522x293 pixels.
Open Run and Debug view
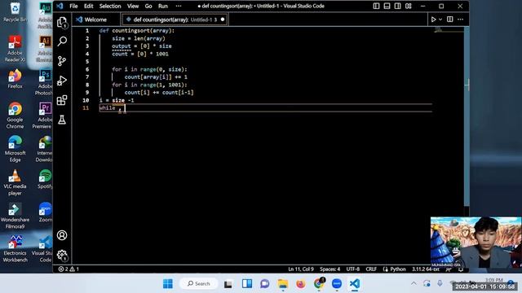[62, 81]
